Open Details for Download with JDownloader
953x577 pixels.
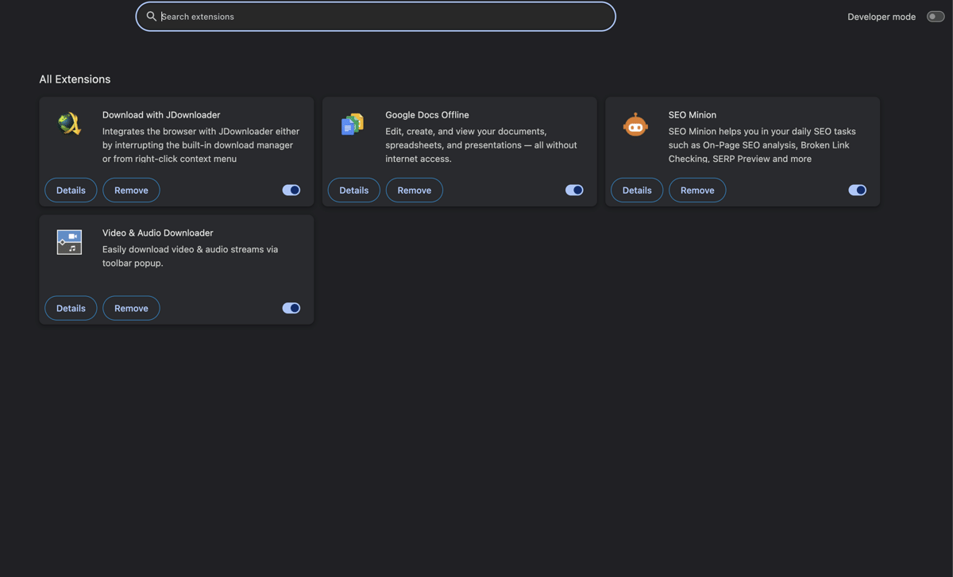(71, 190)
